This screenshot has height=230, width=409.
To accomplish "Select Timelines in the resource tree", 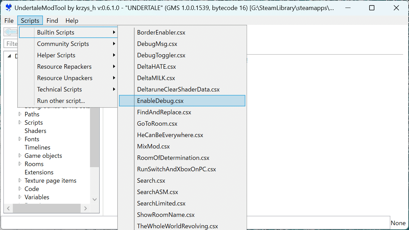I will [x=37, y=147].
